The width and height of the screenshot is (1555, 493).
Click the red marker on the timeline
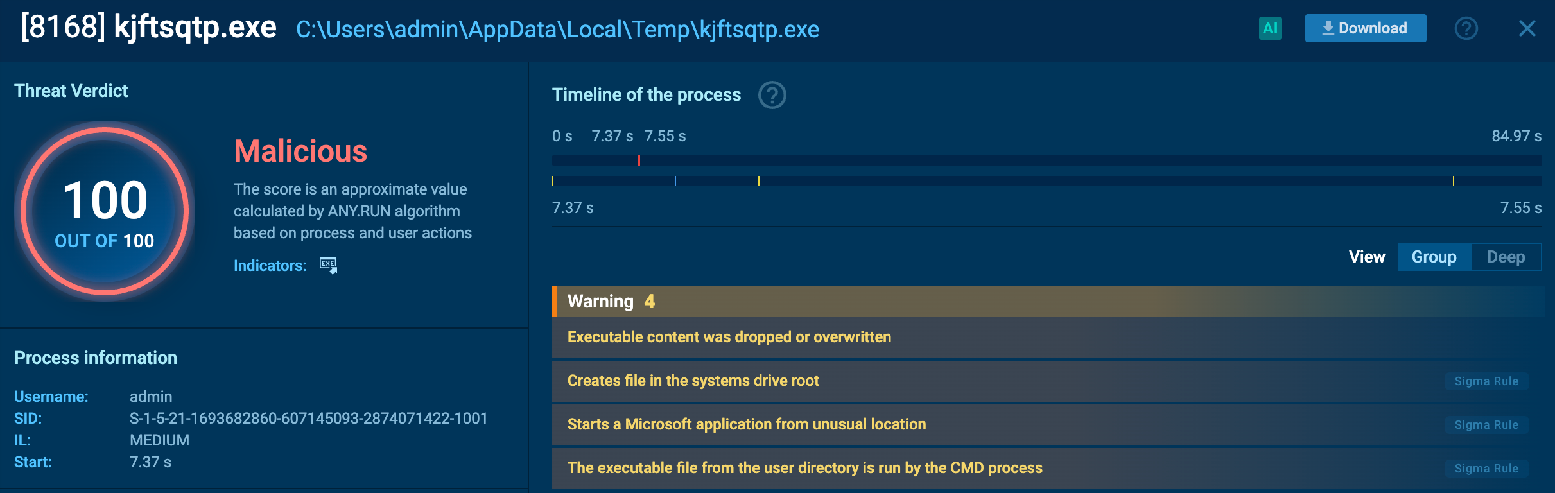[639, 160]
